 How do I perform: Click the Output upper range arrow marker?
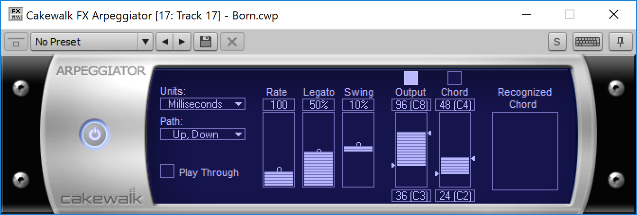[x=429, y=134]
